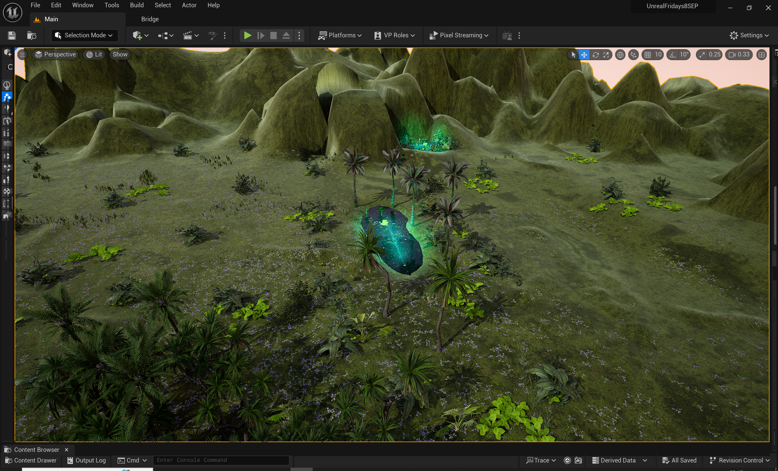The height and width of the screenshot is (471, 778).
Task: Click the surface snapping icon
Action: 633,55
